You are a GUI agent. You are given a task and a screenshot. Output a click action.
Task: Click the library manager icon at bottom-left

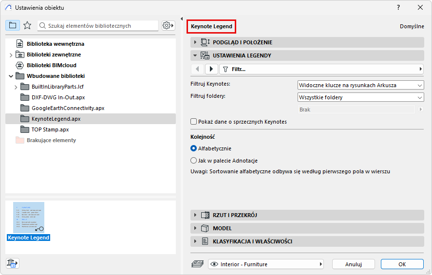[x=12, y=263]
